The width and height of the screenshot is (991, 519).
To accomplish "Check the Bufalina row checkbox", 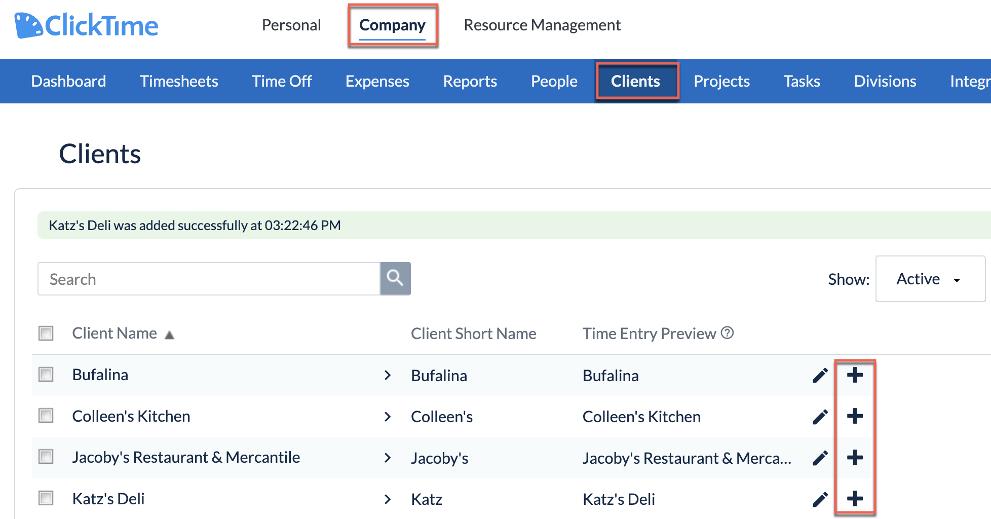I will click(x=46, y=375).
